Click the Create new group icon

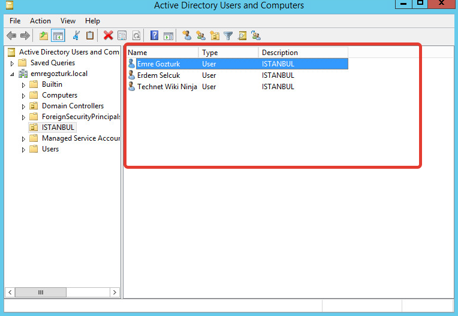point(201,36)
